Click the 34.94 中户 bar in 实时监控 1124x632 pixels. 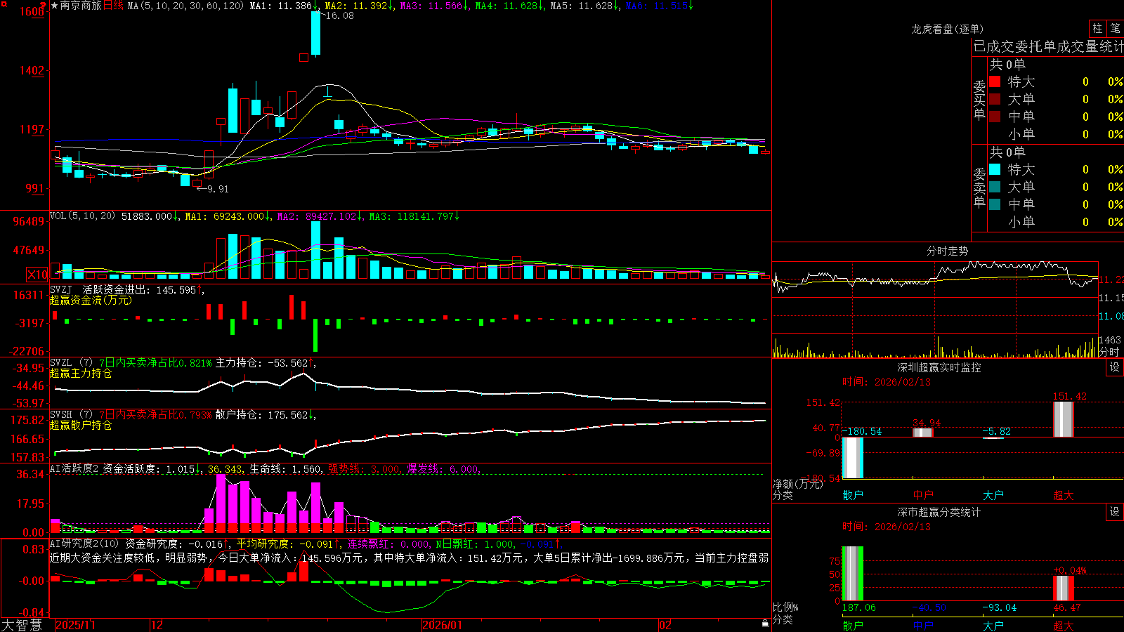coord(923,433)
